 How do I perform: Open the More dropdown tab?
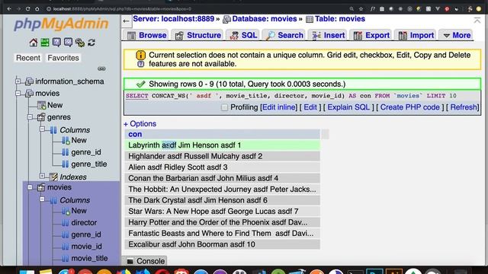click(456, 35)
